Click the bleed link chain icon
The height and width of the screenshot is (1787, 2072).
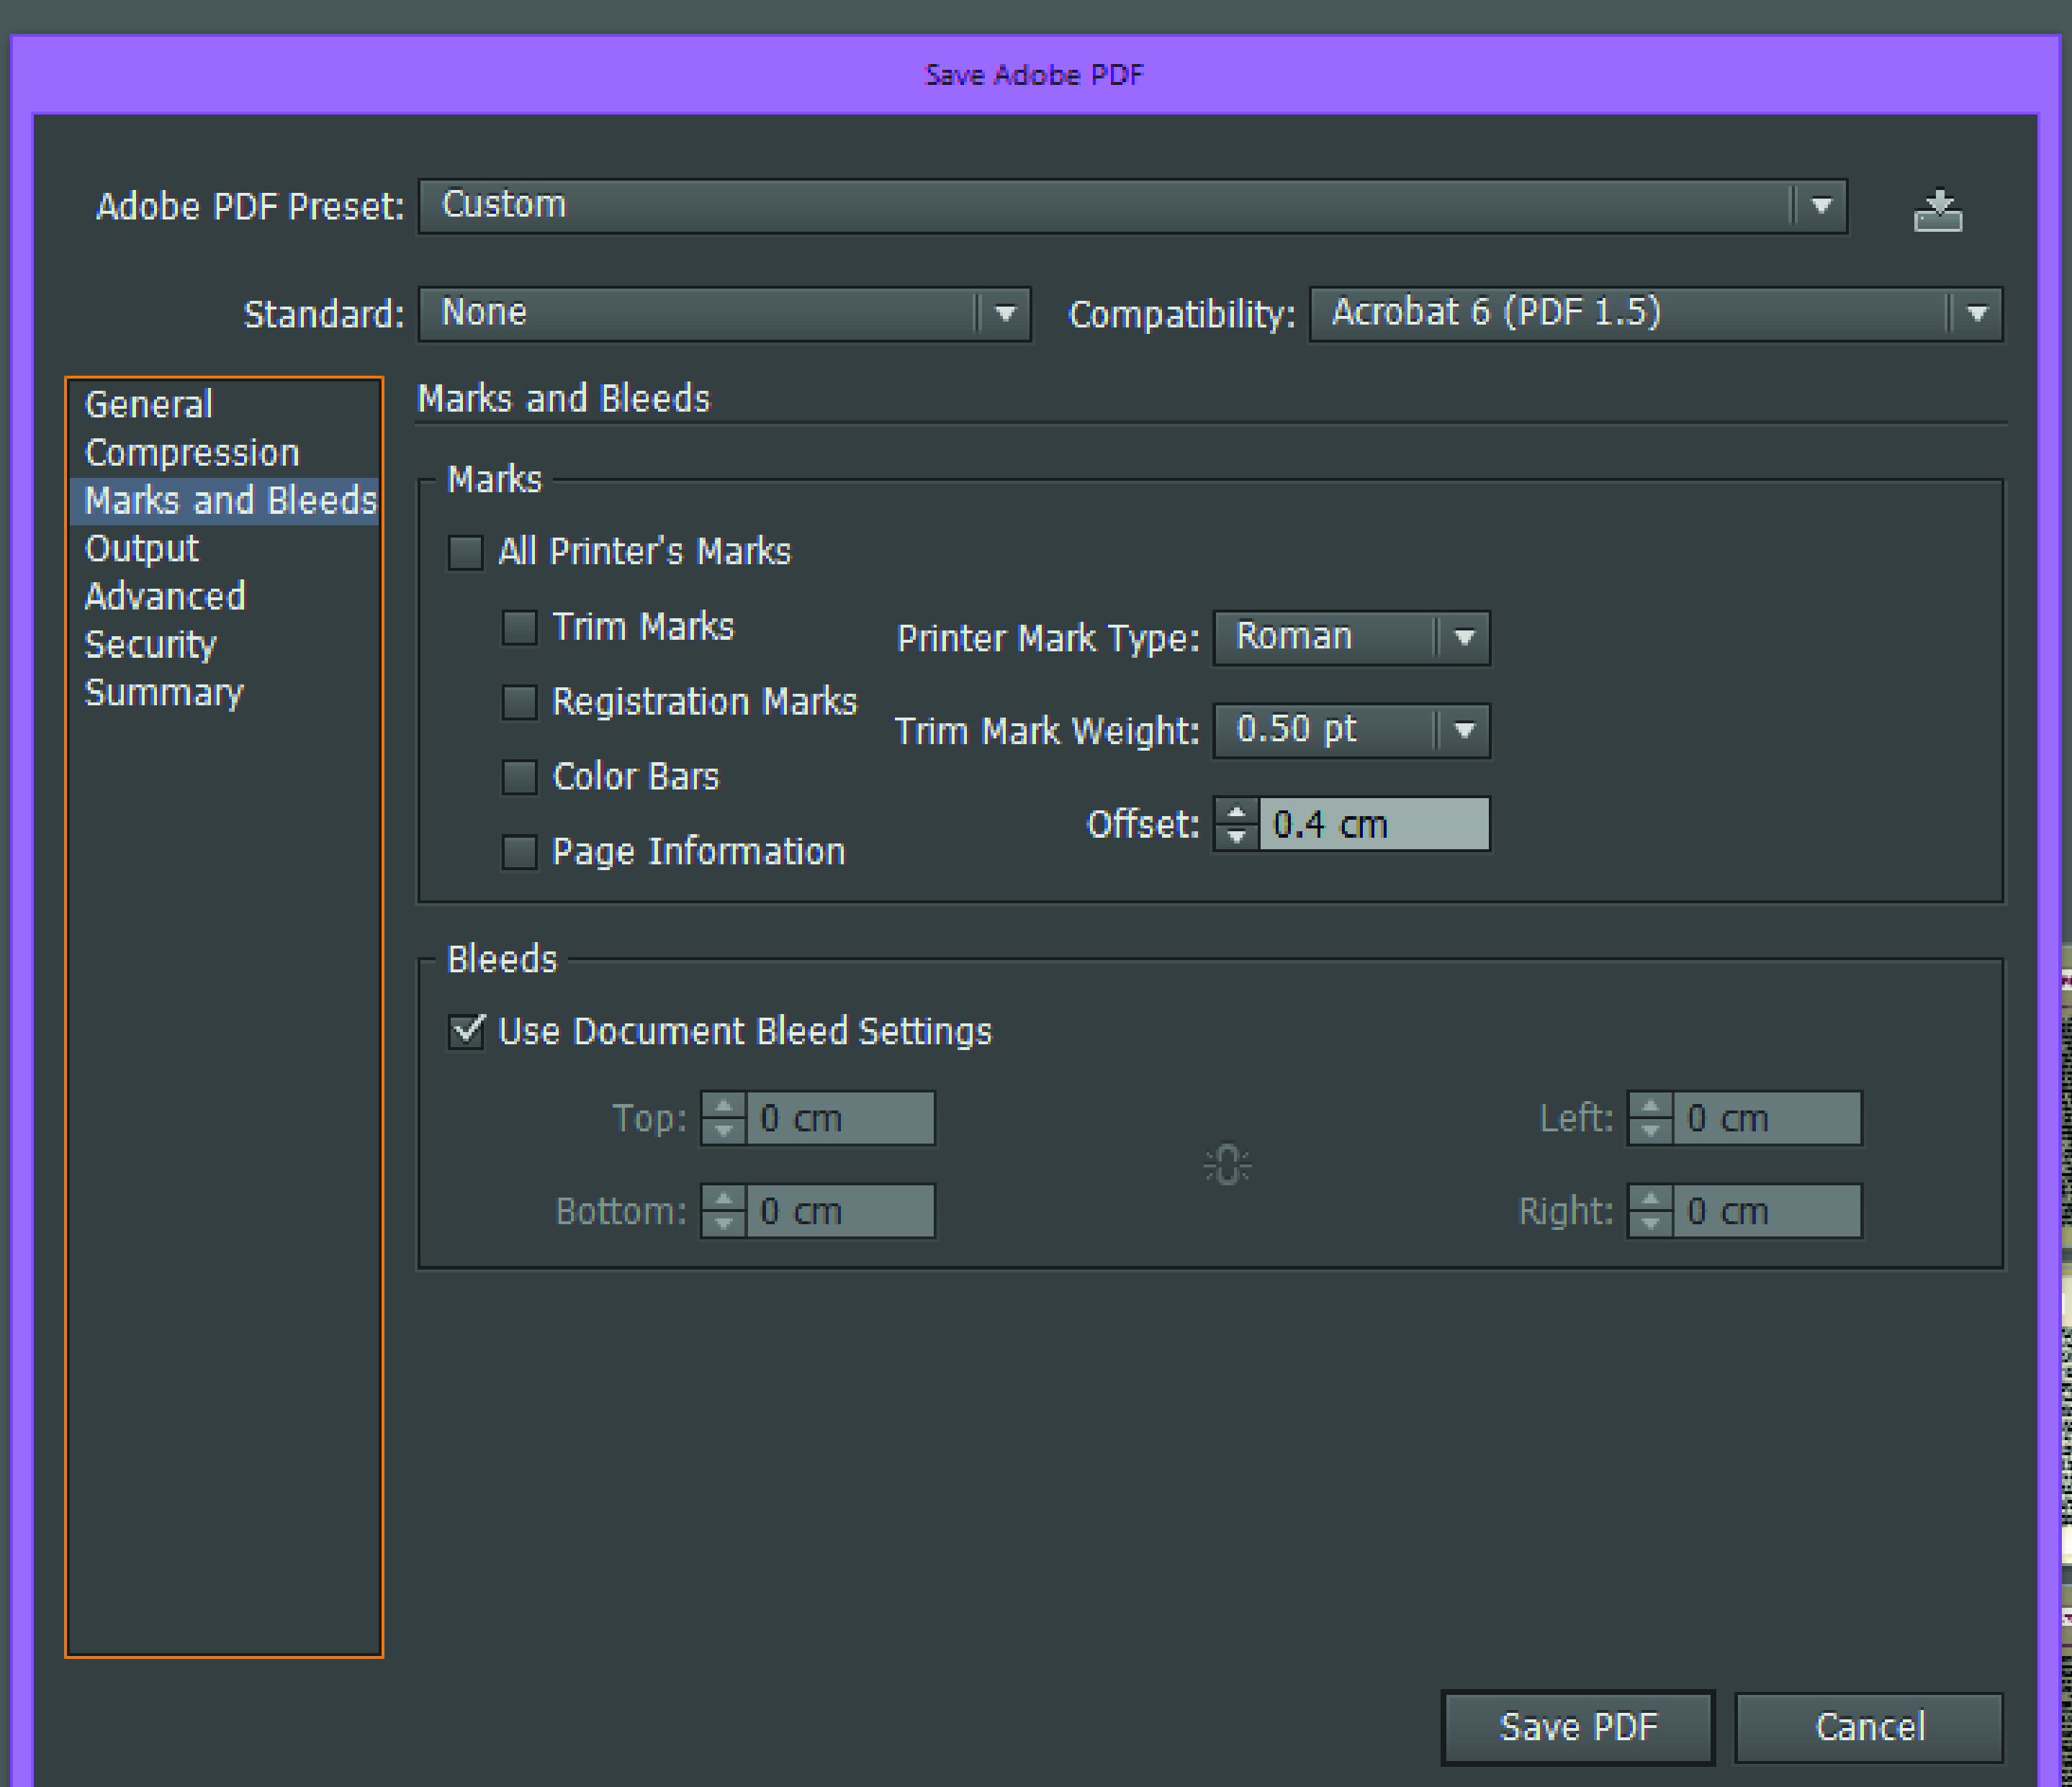coord(1227,1164)
